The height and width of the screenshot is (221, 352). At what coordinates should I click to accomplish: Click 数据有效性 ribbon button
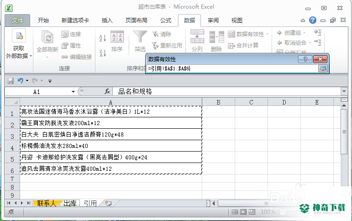pos(246,34)
